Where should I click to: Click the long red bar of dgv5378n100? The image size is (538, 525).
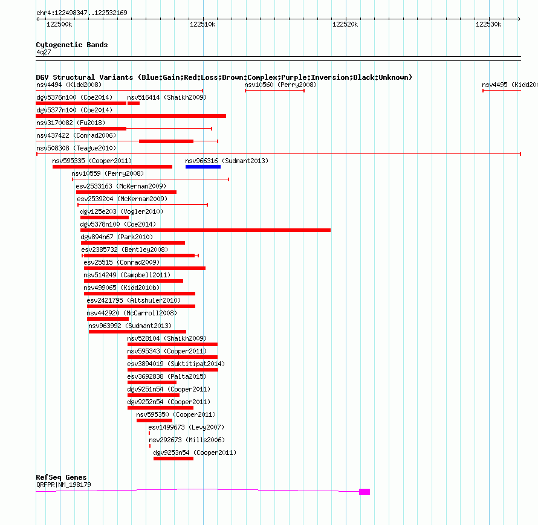(x=206, y=230)
